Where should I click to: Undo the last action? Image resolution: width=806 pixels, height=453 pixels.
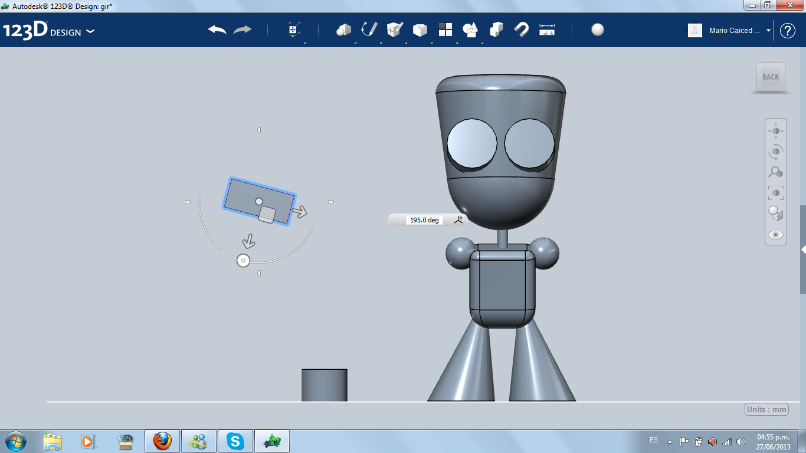(x=217, y=29)
